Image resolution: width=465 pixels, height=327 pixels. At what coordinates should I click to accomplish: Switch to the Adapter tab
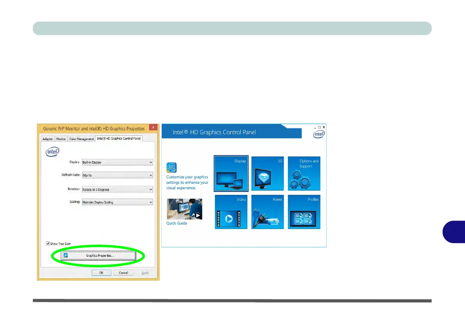point(48,139)
